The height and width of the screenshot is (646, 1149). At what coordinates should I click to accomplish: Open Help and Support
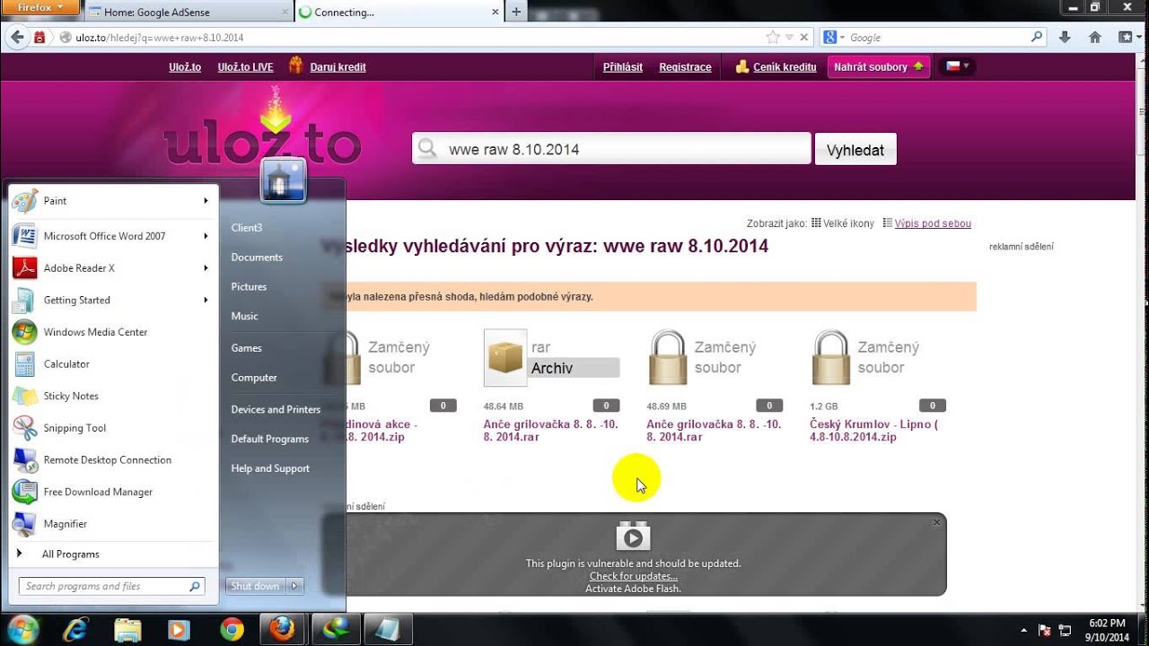pyautogui.click(x=270, y=468)
